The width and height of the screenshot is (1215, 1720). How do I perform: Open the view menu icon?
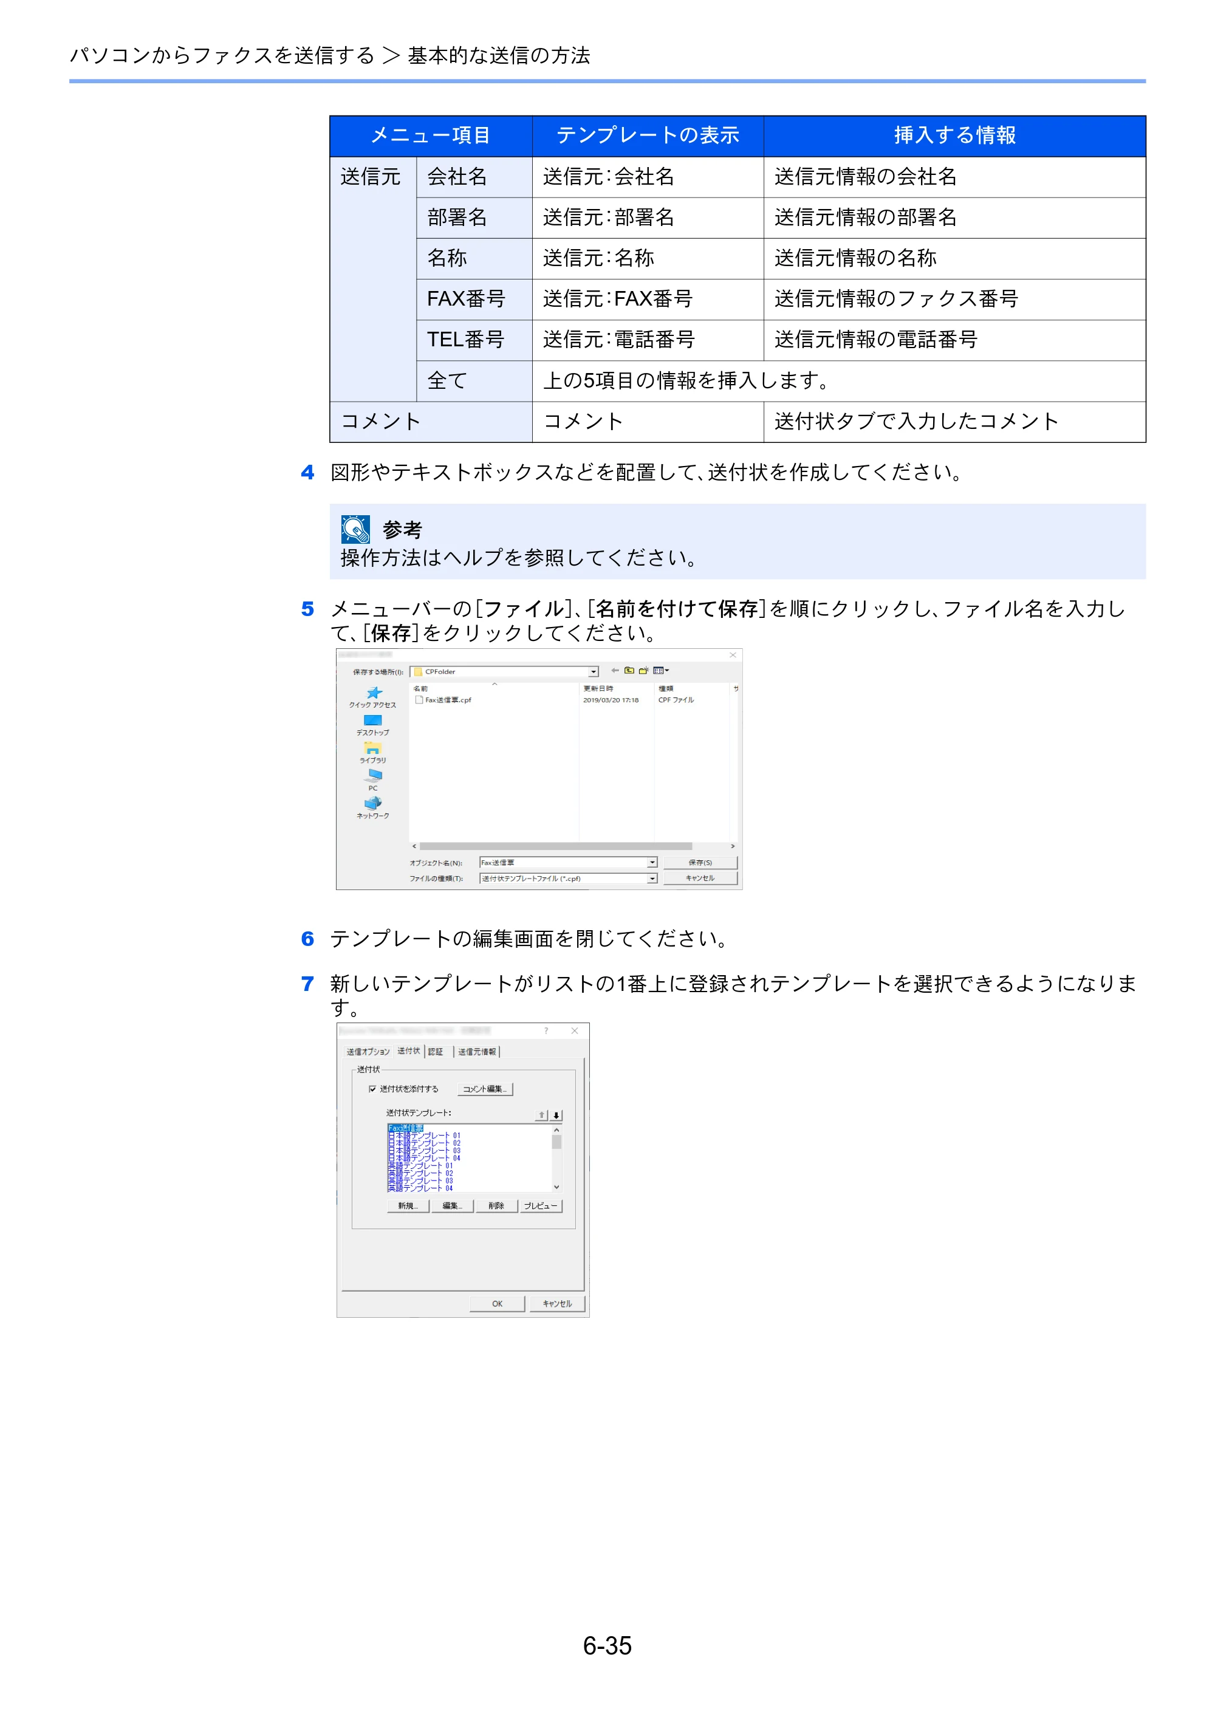point(661,671)
